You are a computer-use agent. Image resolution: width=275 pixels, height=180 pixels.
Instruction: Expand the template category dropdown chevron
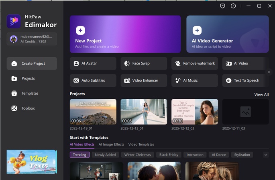(265, 155)
